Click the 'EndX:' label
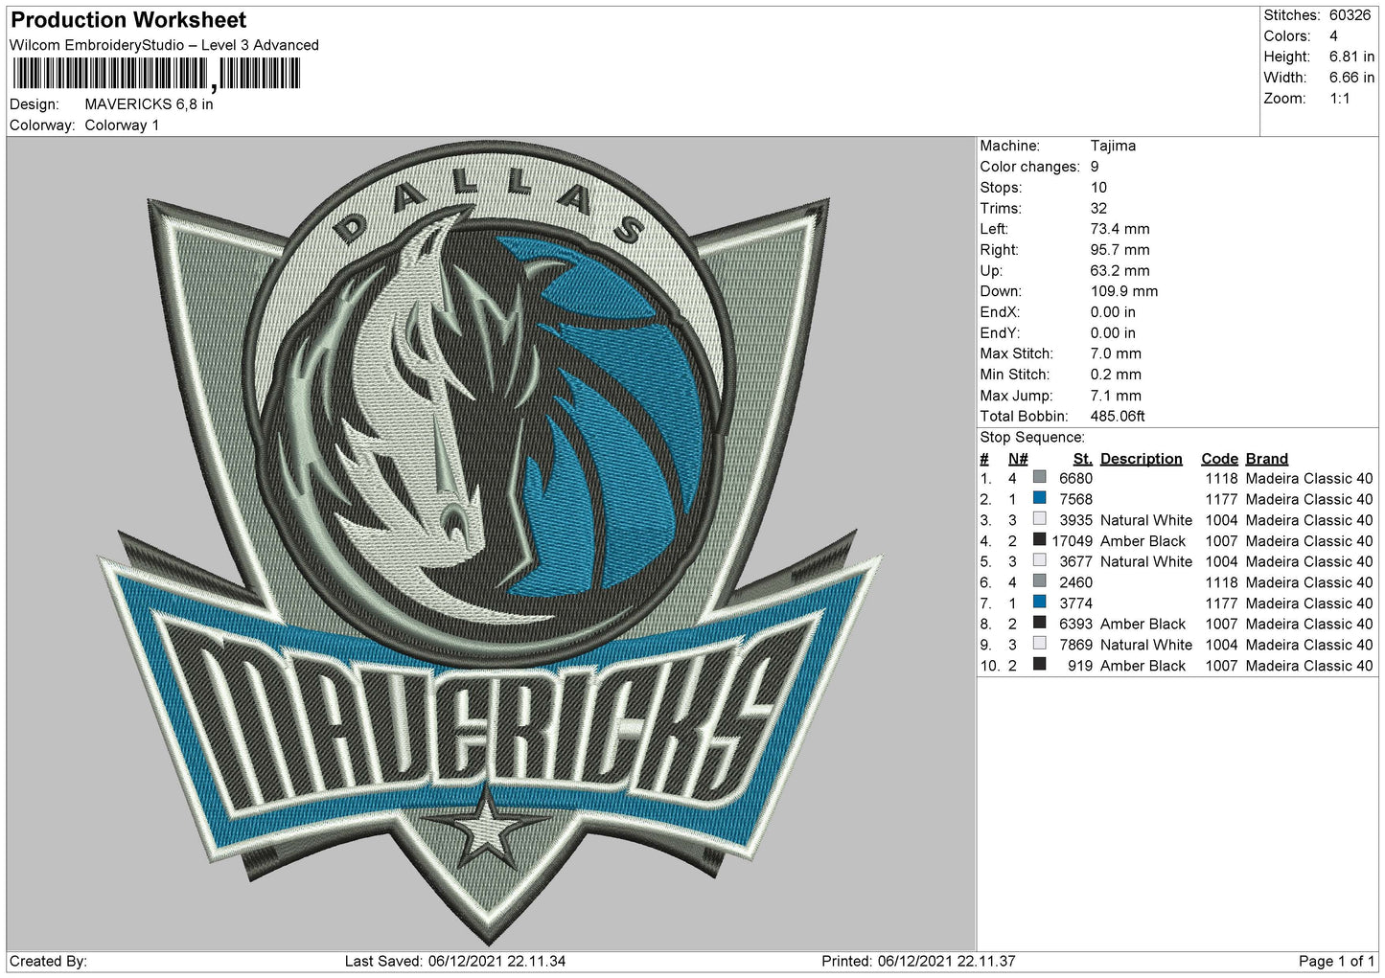Image resolution: width=1385 pixels, height=978 pixels. pos(999,312)
